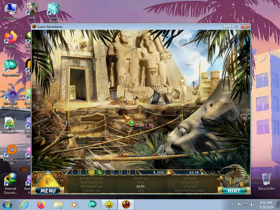Open the Windows Start menu
The height and width of the screenshot is (210, 280).
pos(7,205)
